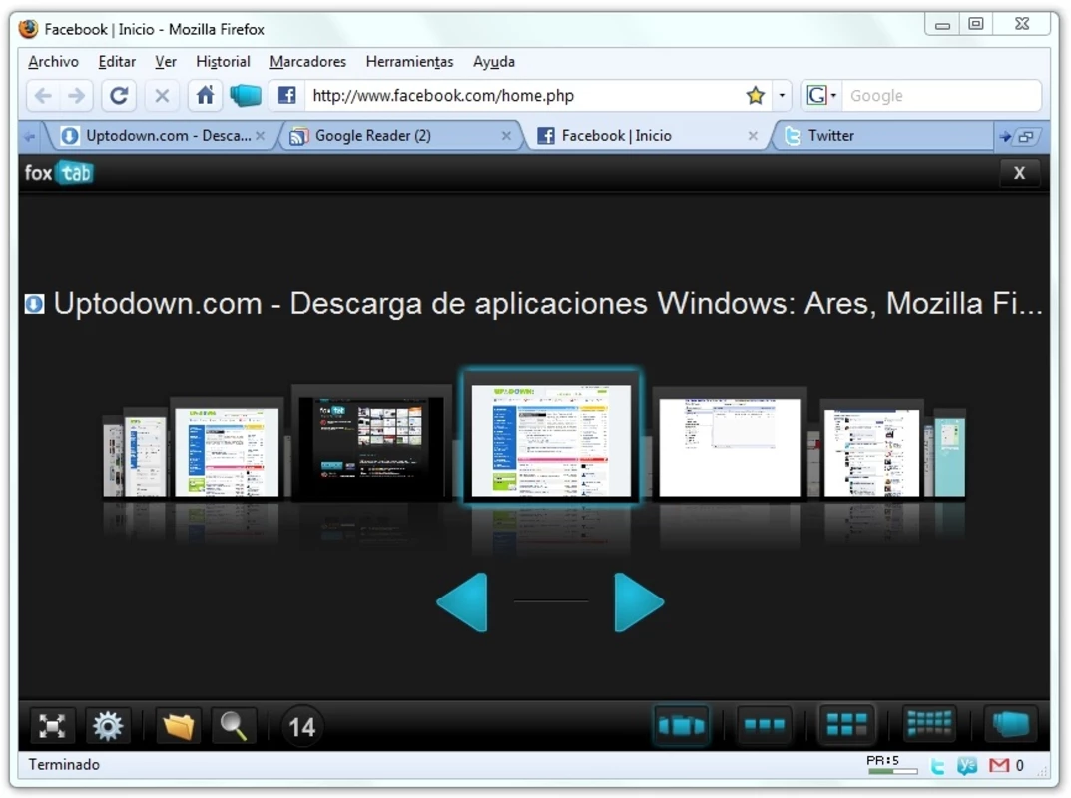Select the carousel layout view
Screen dimensions: 1071x798
pos(681,725)
